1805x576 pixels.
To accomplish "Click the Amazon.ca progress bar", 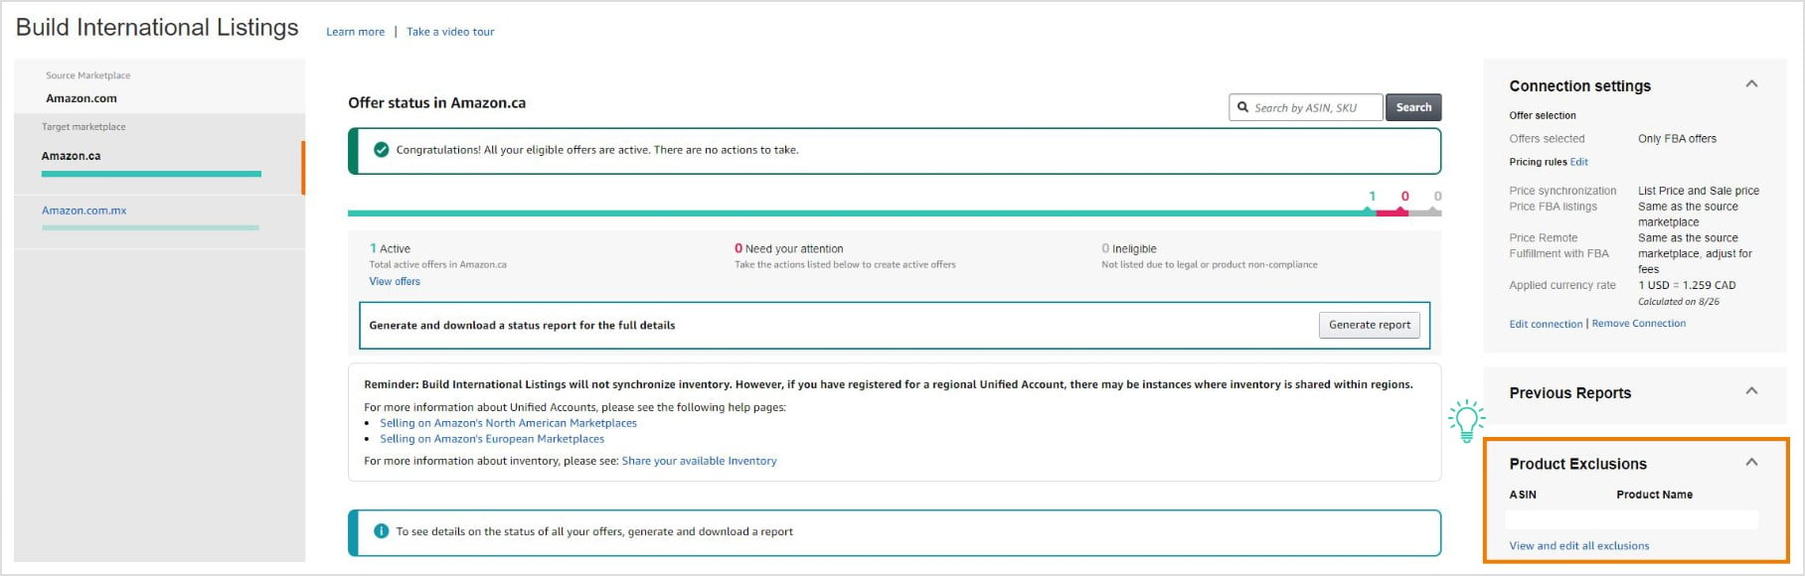I will coord(151,174).
